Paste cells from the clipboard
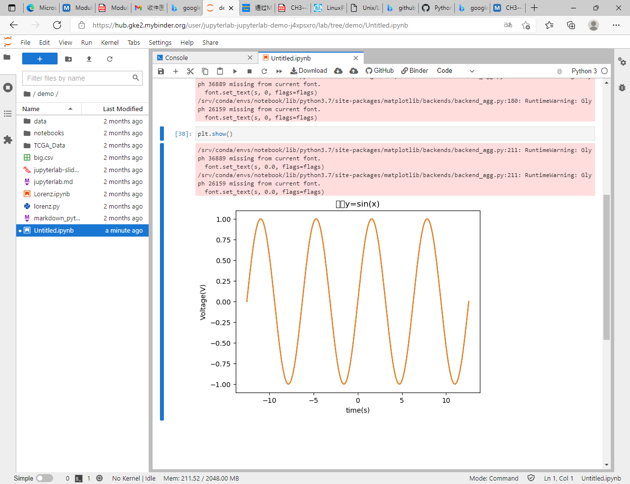 point(220,71)
